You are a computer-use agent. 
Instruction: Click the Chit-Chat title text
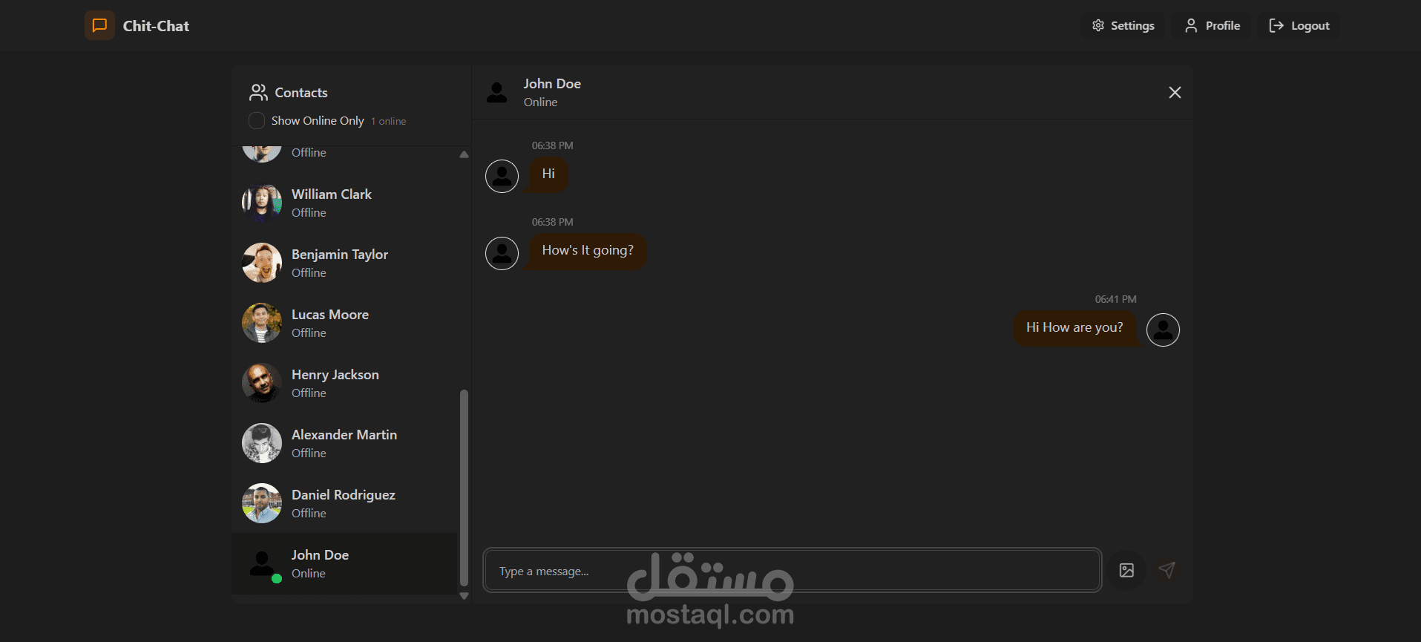[x=156, y=26]
